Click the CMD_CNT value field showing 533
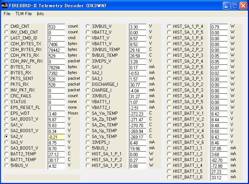The width and height of the screenshot is (249, 184). coord(56,27)
